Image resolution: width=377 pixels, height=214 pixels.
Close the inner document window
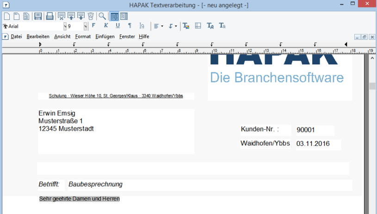point(372,37)
